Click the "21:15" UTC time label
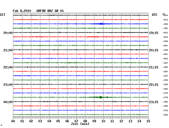169x128 pixels. pos(154,67)
